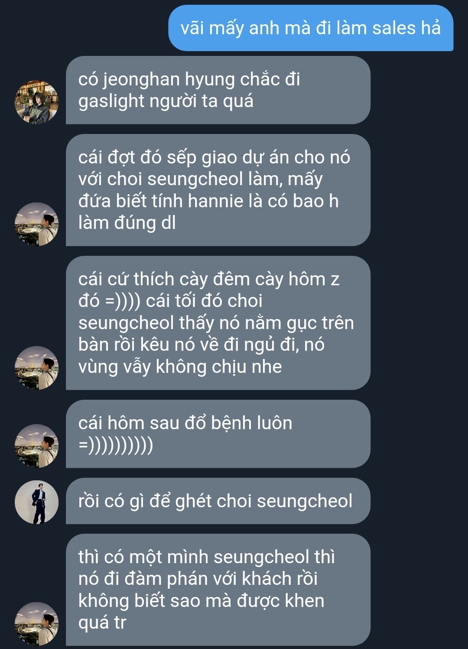Screen dimensions: 468x649
Task: Click the '=))))))))))' emoticon line in the bubble
Action: (116, 445)
